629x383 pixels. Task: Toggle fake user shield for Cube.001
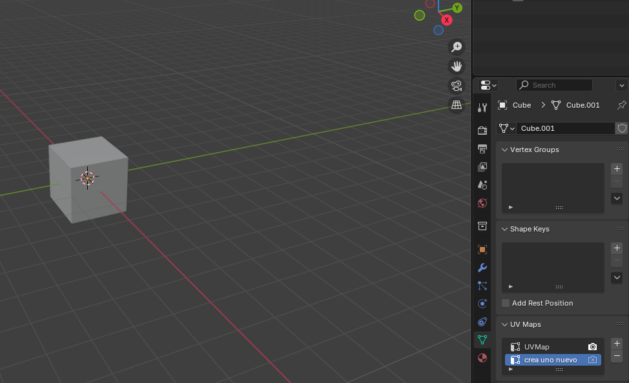tap(622, 128)
